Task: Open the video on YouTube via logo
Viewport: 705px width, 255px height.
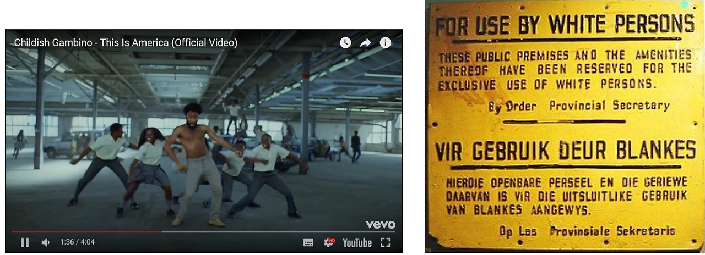Action: pyautogui.click(x=357, y=242)
